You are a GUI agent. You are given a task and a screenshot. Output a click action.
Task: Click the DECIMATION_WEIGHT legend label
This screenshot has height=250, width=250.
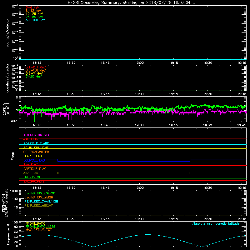(40, 197)
